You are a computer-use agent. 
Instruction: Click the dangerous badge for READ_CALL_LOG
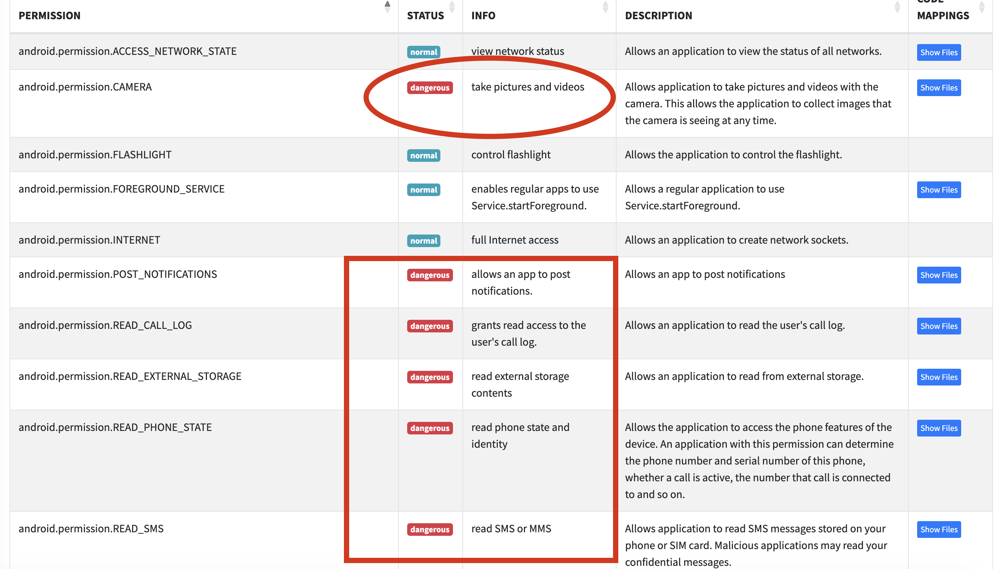tap(430, 326)
